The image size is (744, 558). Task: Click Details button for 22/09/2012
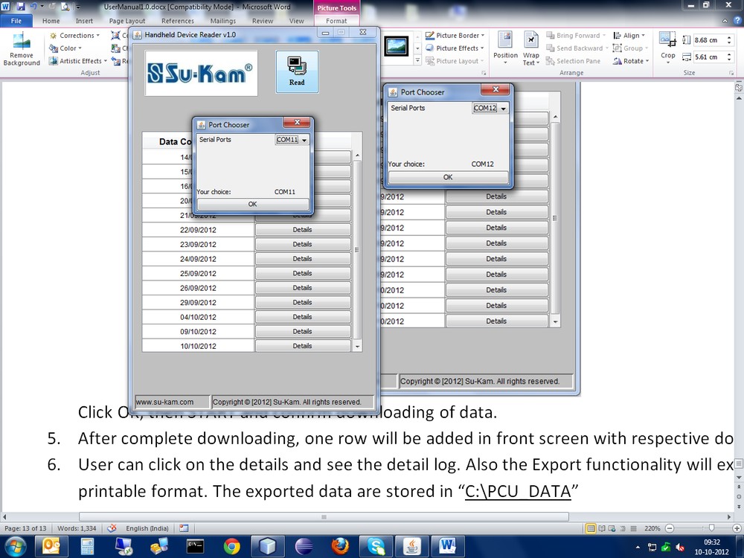tap(302, 230)
